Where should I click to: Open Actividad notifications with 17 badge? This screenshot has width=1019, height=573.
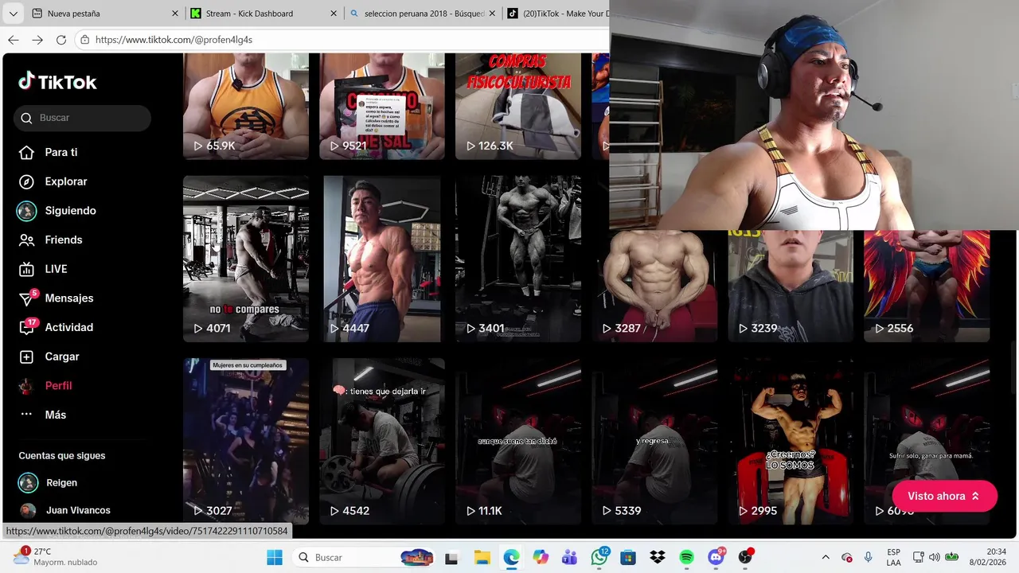click(x=56, y=327)
